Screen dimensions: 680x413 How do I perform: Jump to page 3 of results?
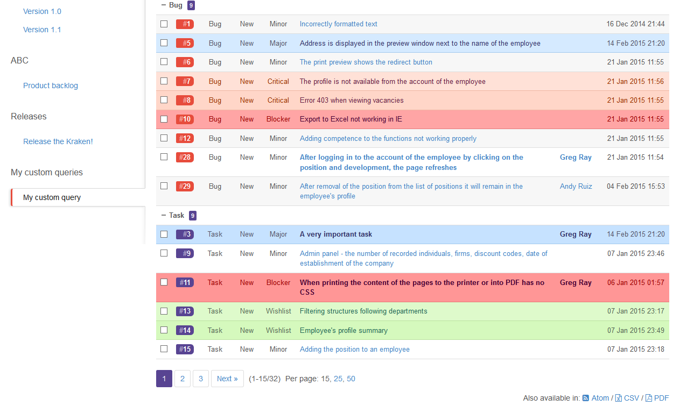click(x=200, y=379)
